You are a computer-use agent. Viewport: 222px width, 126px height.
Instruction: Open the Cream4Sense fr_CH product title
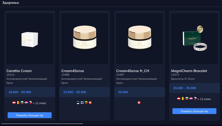pyautogui.click(x=132, y=71)
